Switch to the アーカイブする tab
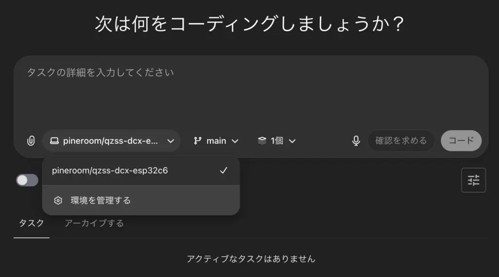The image size is (499, 277). (94, 223)
